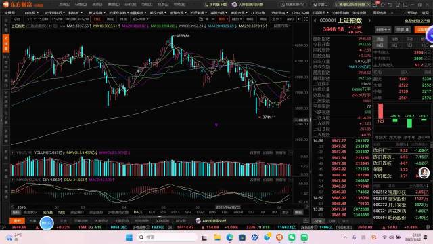
Task: Select MACD indicator tab
Action: [x=138, y=212]
